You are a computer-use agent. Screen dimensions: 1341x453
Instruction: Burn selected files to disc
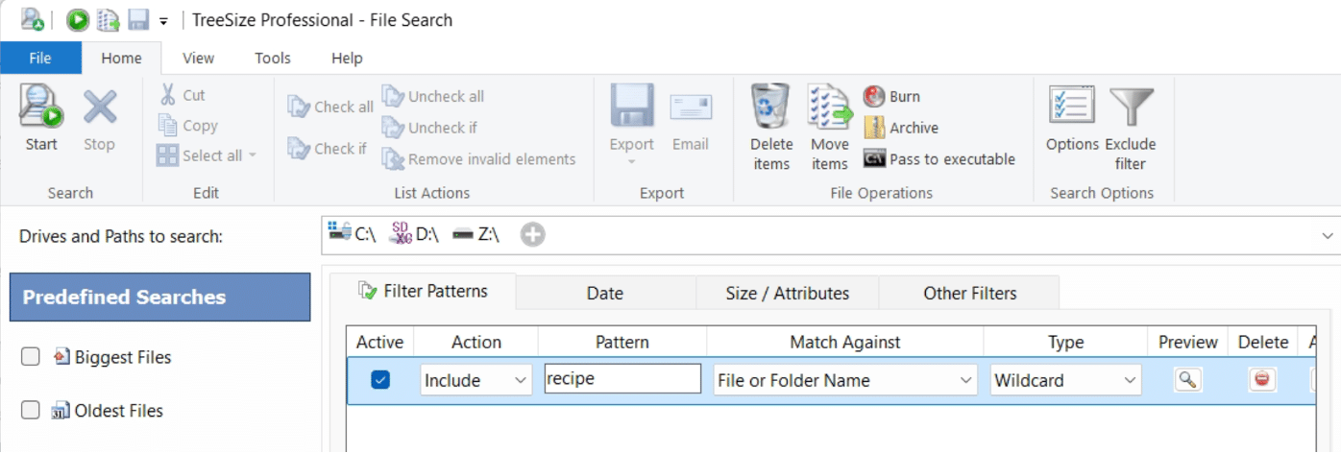[x=892, y=96]
